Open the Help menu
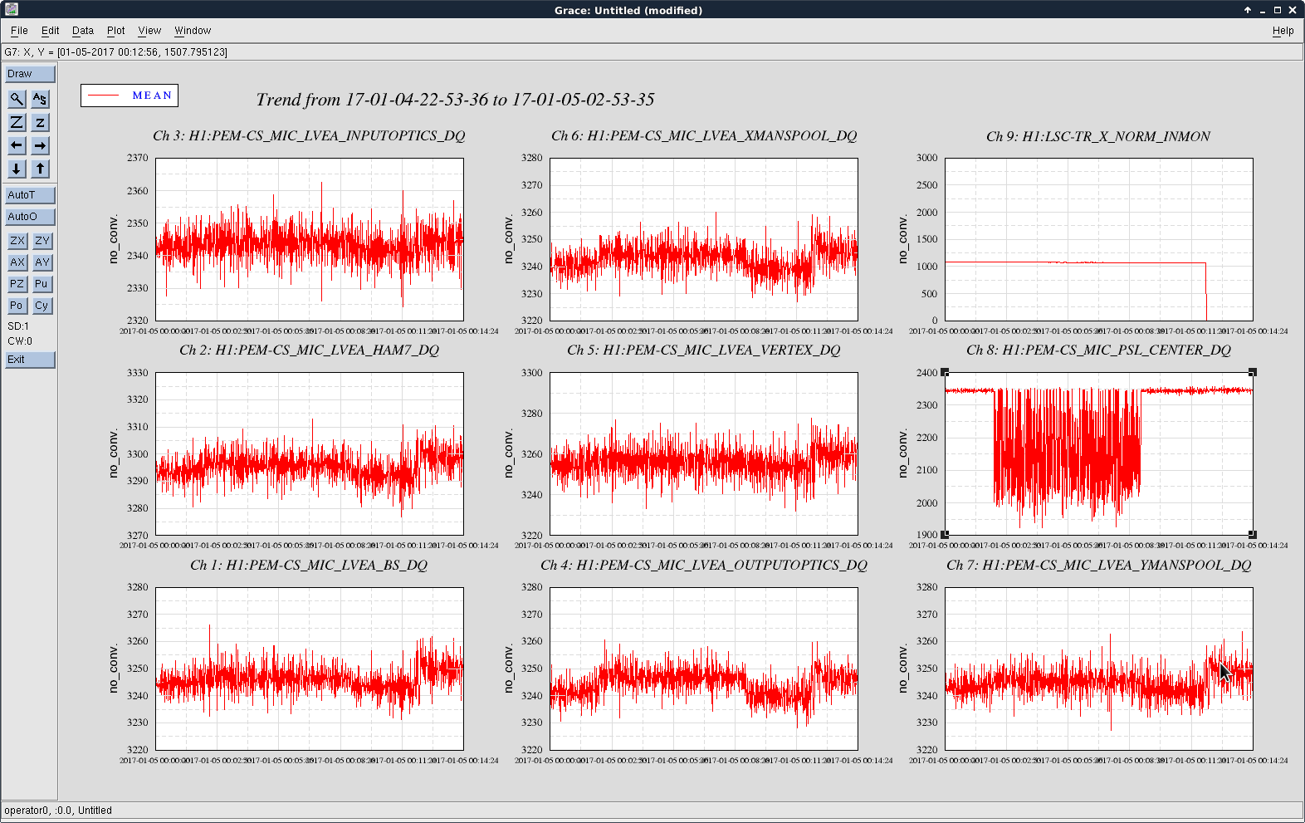 (x=1283, y=31)
